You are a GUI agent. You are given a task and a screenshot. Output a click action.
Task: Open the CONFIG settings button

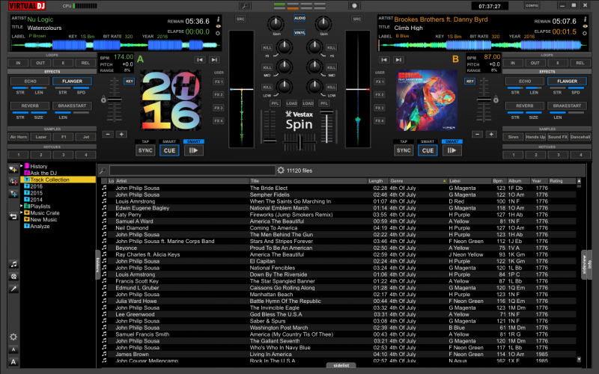pos(532,5)
